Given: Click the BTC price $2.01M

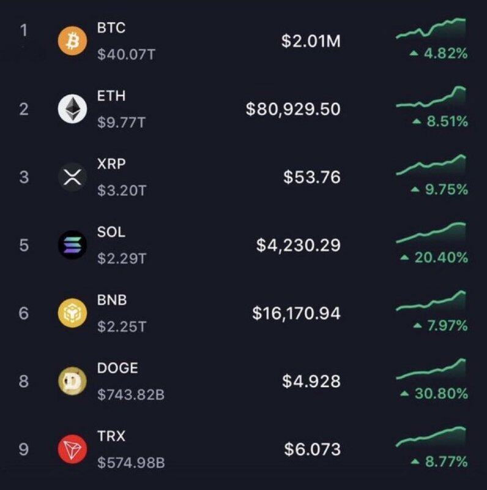Looking at the screenshot, I should [x=310, y=42].
